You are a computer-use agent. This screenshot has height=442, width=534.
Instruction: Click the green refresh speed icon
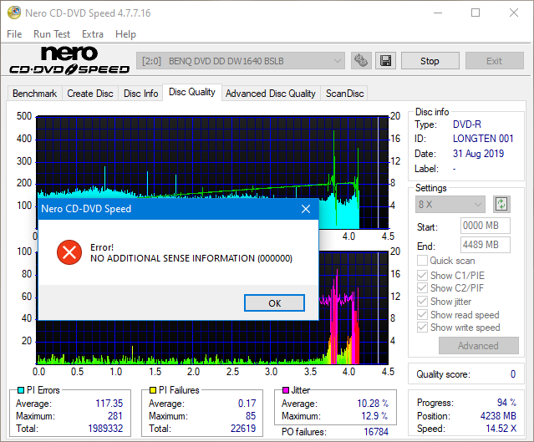pos(501,205)
